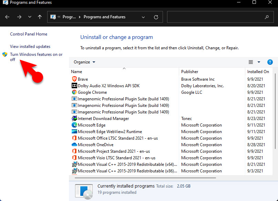The image size is (278, 201).
Task: Select Visual C++ 2015-2019 Redistributable (x86) icon
Action: point(74,171)
